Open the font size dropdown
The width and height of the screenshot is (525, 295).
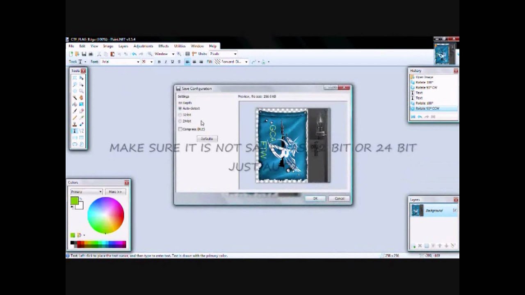[x=152, y=61]
